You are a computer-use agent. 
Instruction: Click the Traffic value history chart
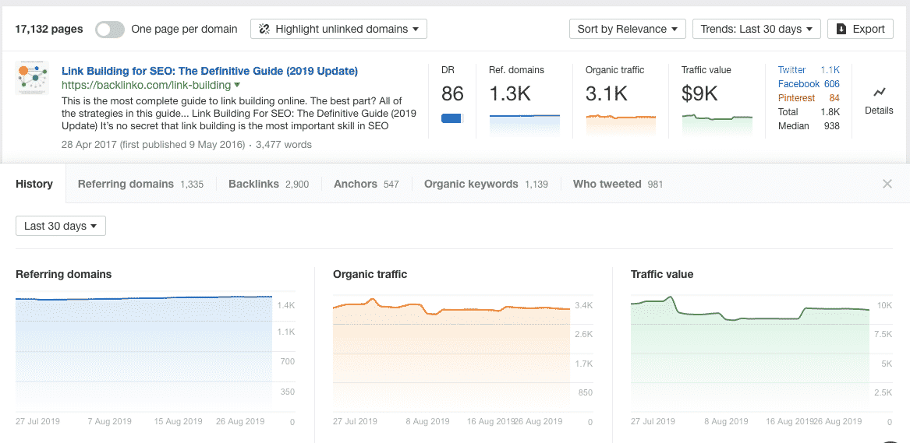pyautogui.click(x=750, y=354)
